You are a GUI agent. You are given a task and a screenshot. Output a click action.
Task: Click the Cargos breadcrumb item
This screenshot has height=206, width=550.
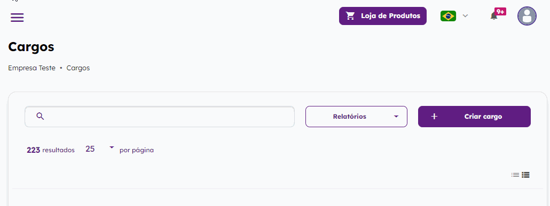(x=78, y=68)
